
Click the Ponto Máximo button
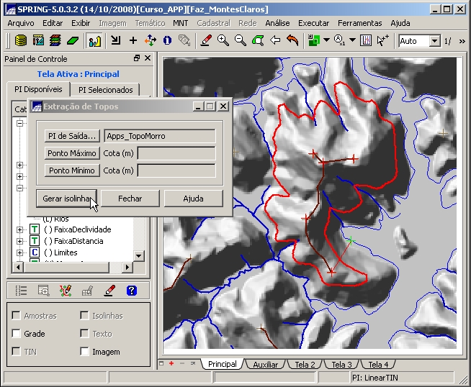click(71, 153)
